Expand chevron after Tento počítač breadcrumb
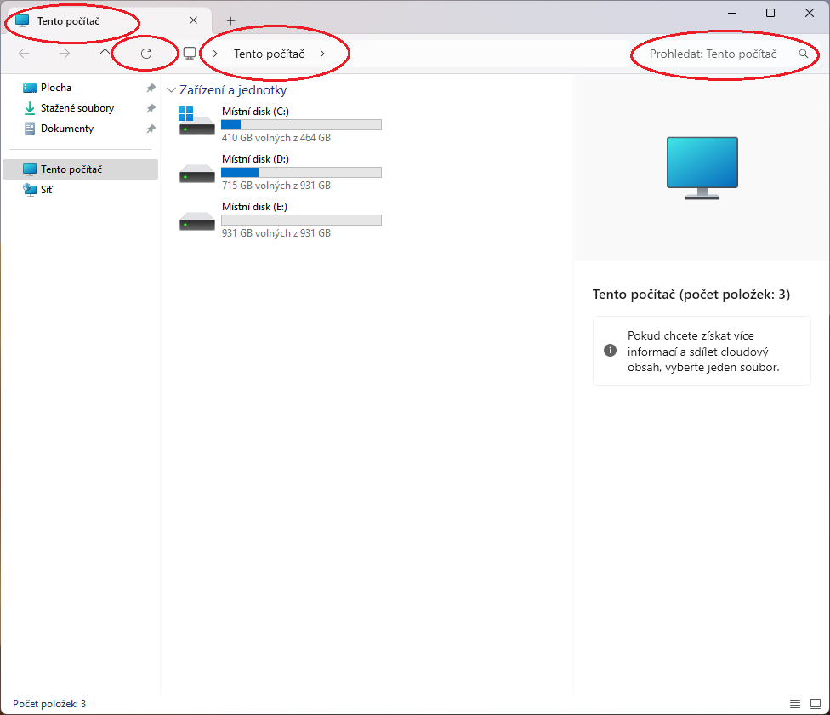The image size is (830, 715). (x=321, y=54)
